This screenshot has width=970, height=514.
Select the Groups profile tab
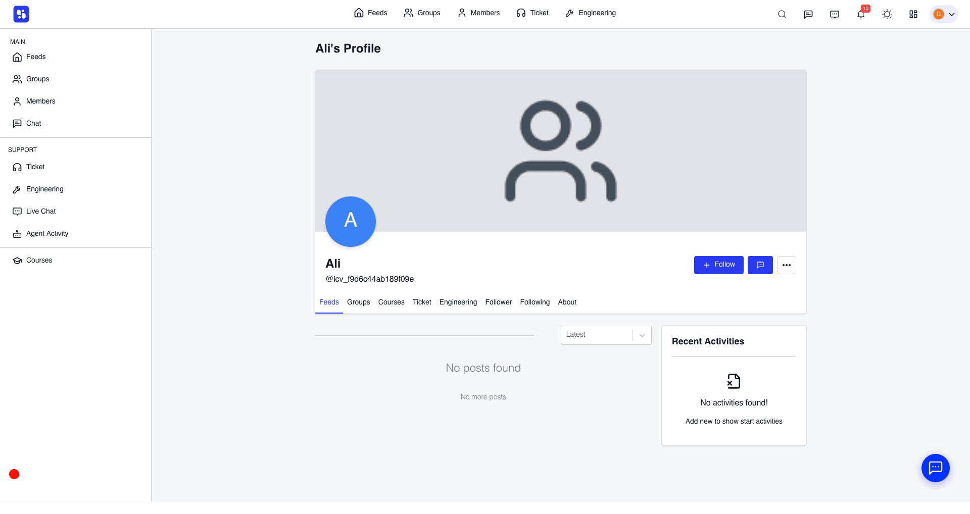358,302
